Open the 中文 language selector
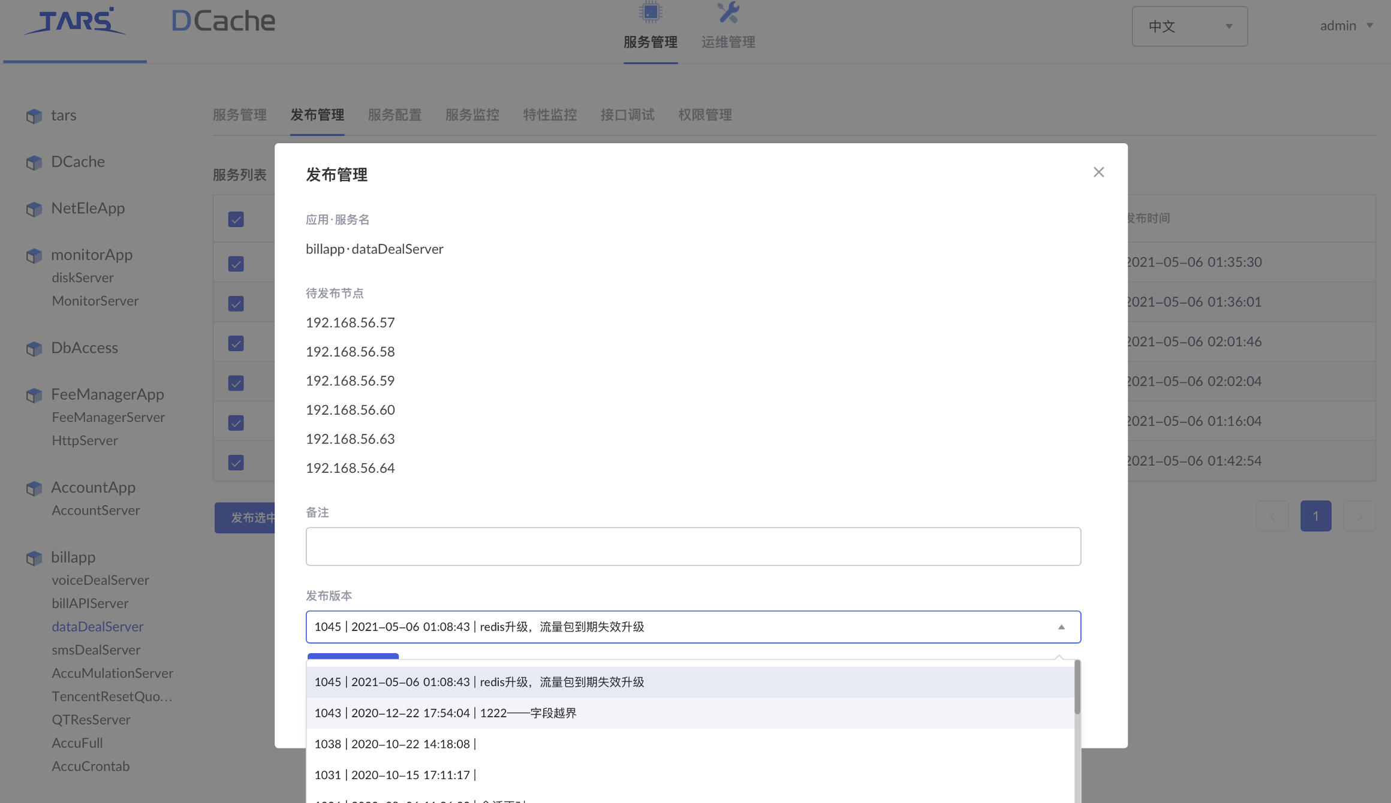The width and height of the screenshot is (1391, 803). (1188, 26)
